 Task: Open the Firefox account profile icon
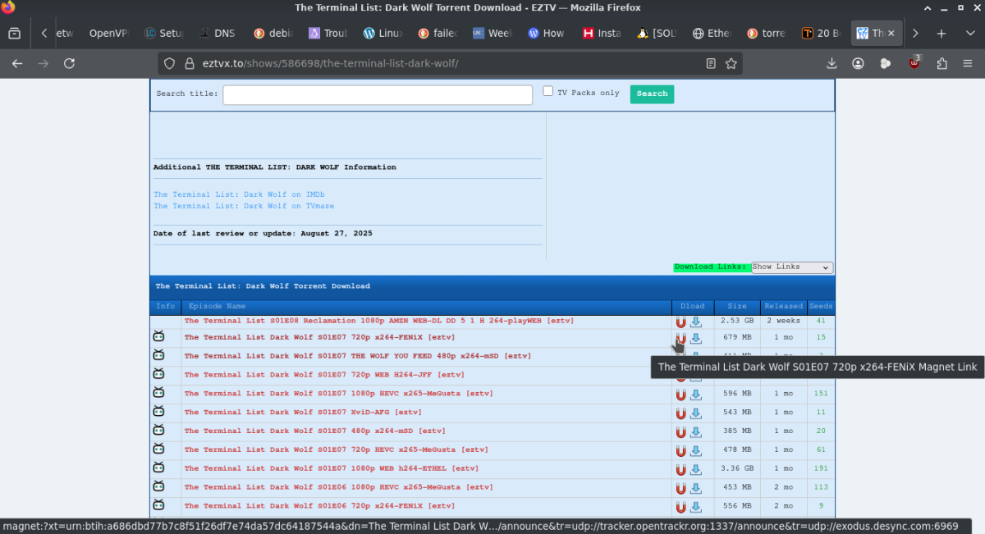click(x=858, y=63)
